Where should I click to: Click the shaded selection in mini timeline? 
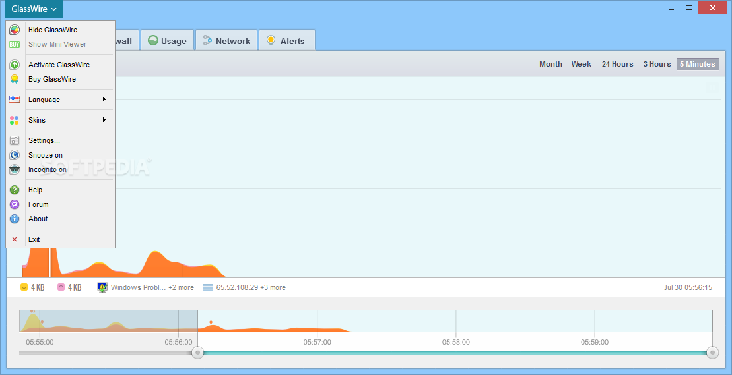108,321
